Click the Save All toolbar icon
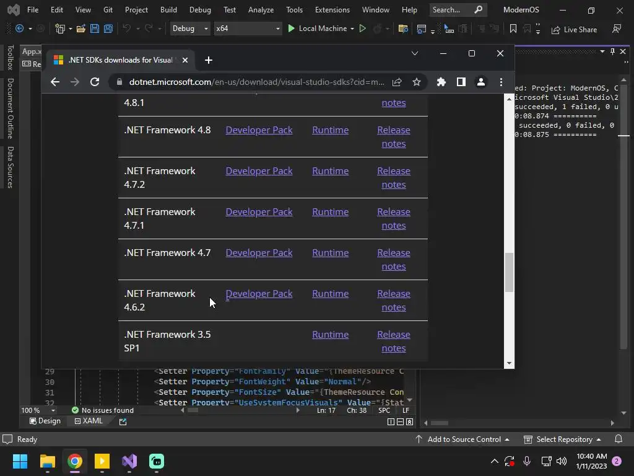This screenshot has height=476, width=634. 108,29
